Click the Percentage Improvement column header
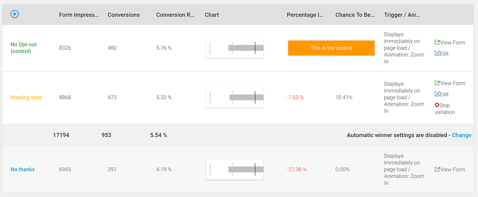 tap(305, 15)
